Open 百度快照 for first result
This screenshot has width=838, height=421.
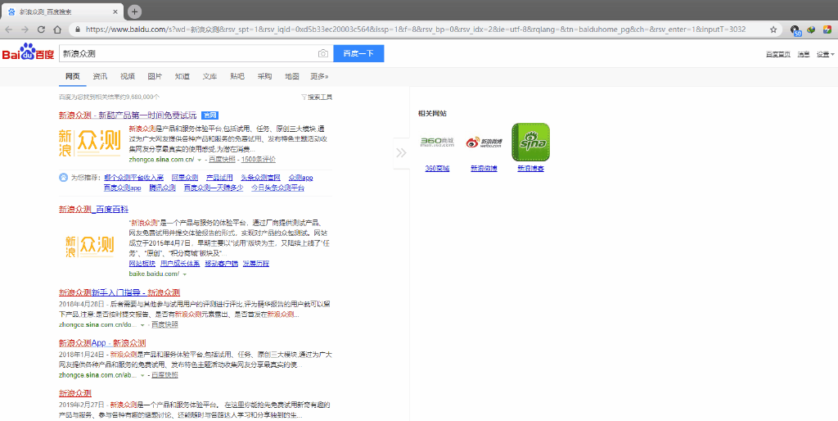[222, 160]
